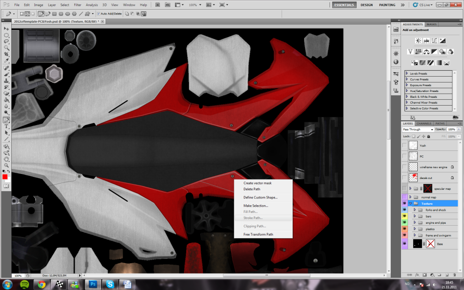The image size is (464, 290).
Task: Select the Move tool
Action: pyautogui.click(x=6, y=29)
